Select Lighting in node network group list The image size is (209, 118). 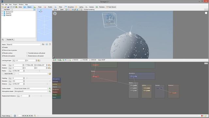click(x=56, y=84)
